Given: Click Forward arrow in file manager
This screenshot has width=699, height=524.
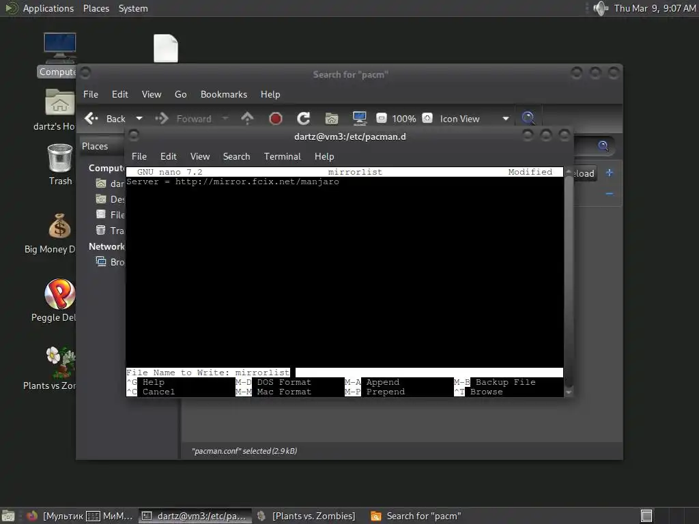Looking at the screenshot, I should click(183, 119).
